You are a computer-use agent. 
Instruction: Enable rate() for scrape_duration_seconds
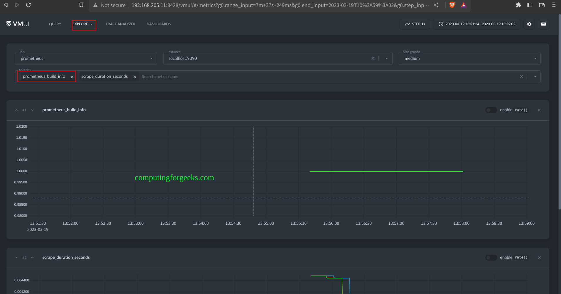tap(491, 258)
